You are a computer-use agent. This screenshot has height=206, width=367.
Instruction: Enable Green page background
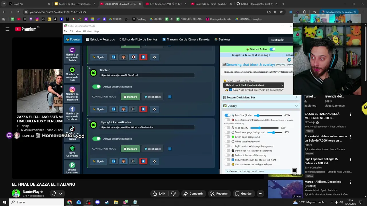(227, 137)
